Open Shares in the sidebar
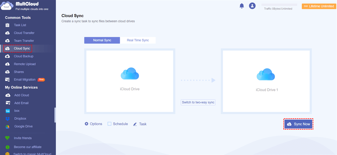Image resolution: width=337 pixels, height=155 pixels. (x=19, y=72)
